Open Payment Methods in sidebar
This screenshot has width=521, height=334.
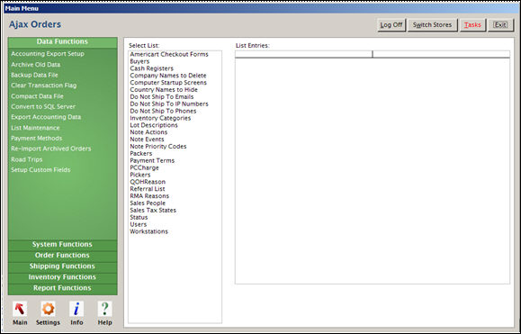pyautogui.click(x=37, y=139)
